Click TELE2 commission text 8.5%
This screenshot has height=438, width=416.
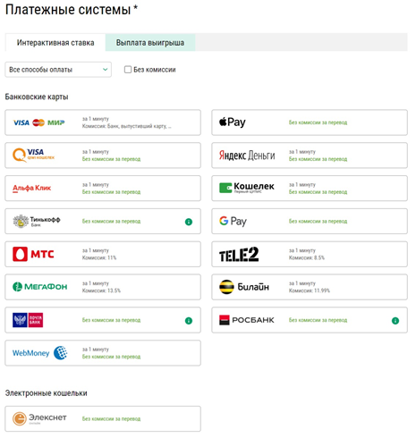307,257
